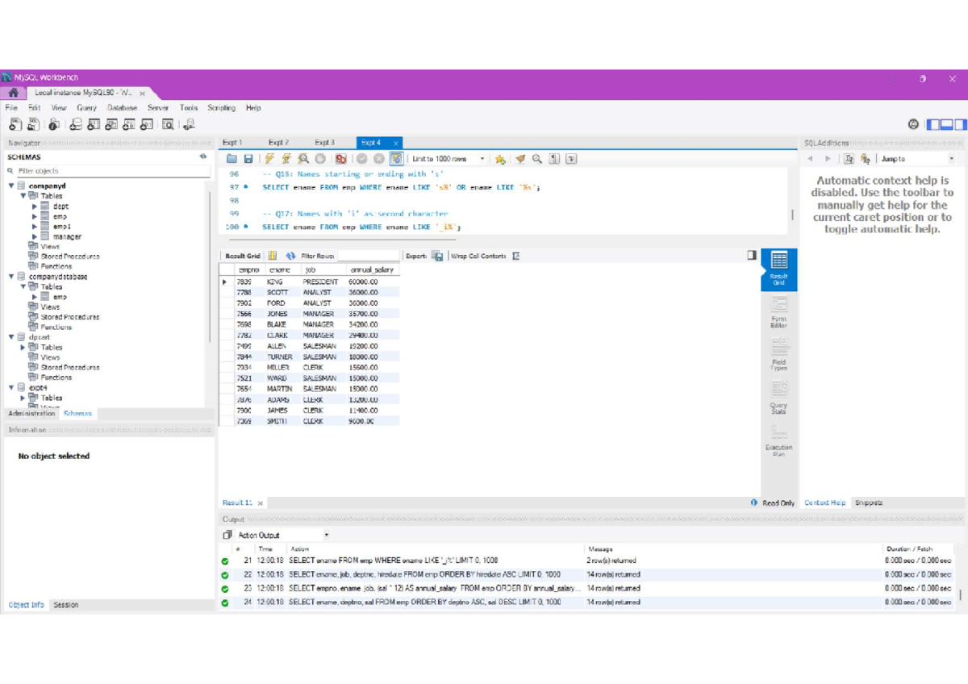Click the Filter objects search field
Viewport: 968px width, 684px height.
click(x=105, y=171)
